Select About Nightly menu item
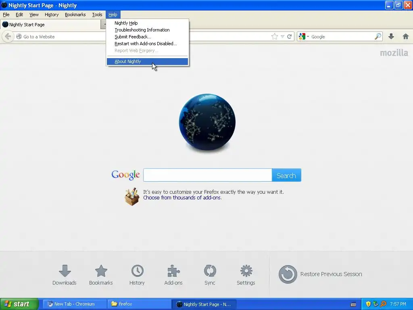This screenshot has height=310, width=413. (147, 61)
